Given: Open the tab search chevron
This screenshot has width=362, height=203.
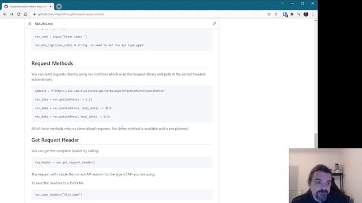Looking at the screenshot, I should point(282,3).
